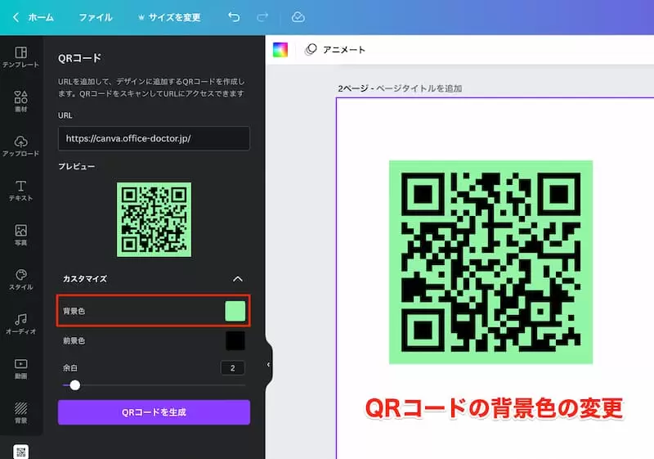Select the QR code app icon in sidebar

point(21,452)
